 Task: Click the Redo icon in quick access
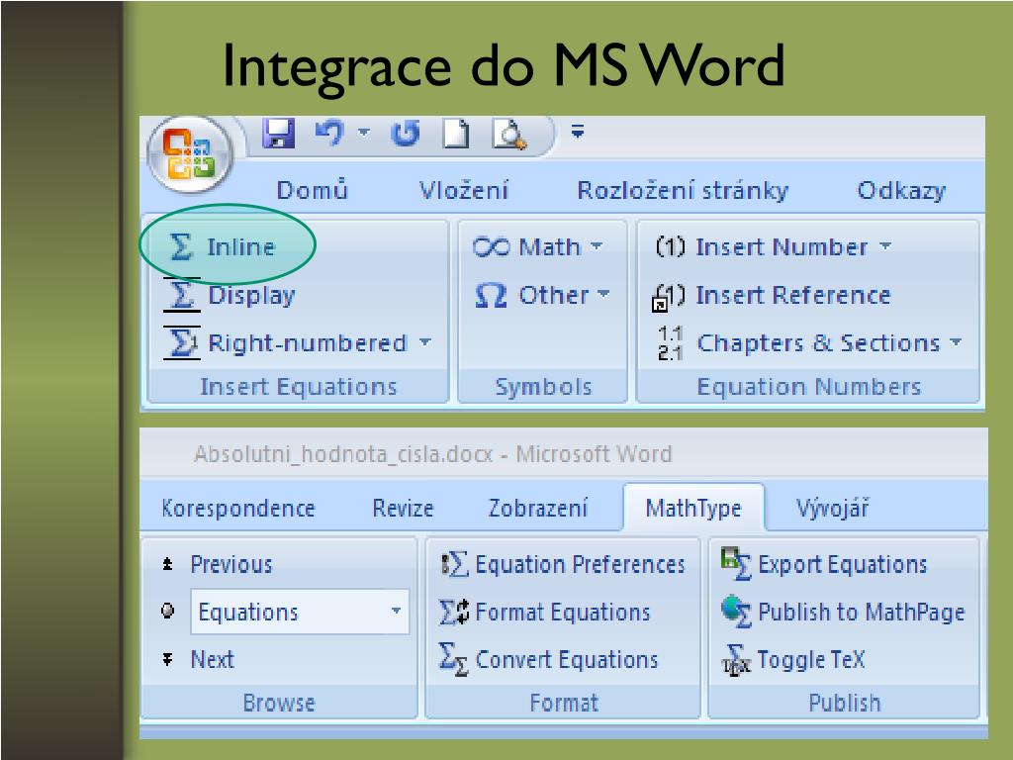(x=405, y=134)
